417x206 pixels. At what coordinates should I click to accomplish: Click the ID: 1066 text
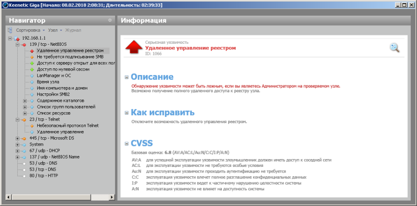point(153,54)
